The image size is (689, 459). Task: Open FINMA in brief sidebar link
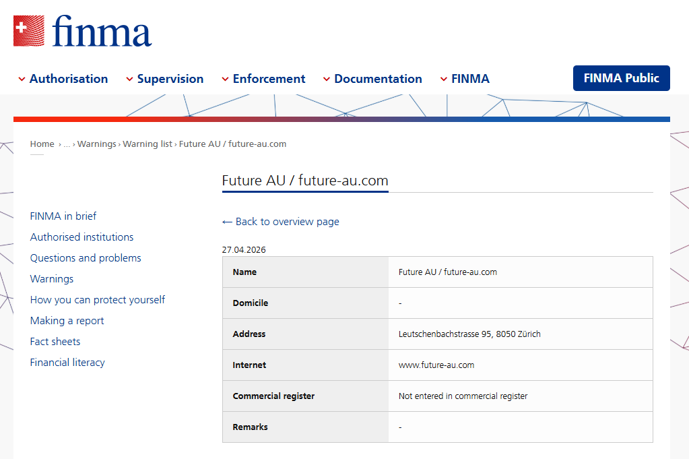point(63,216)
